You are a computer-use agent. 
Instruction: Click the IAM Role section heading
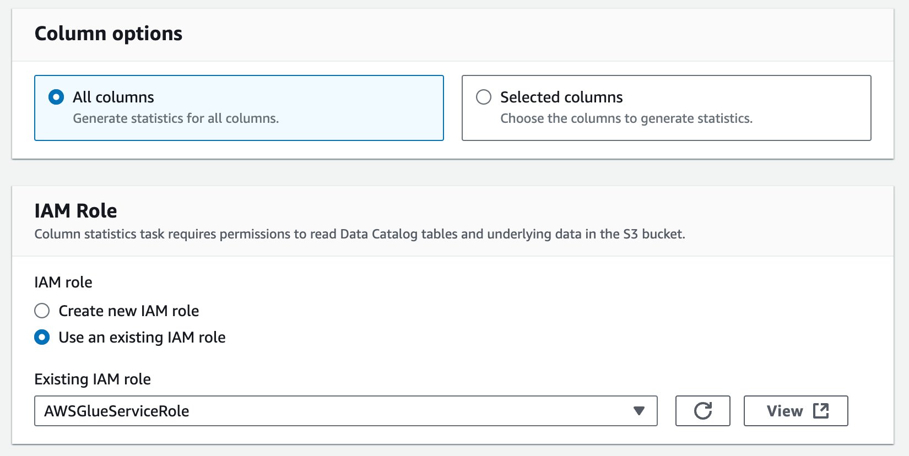pyautogui.click(x=75, y=211)
